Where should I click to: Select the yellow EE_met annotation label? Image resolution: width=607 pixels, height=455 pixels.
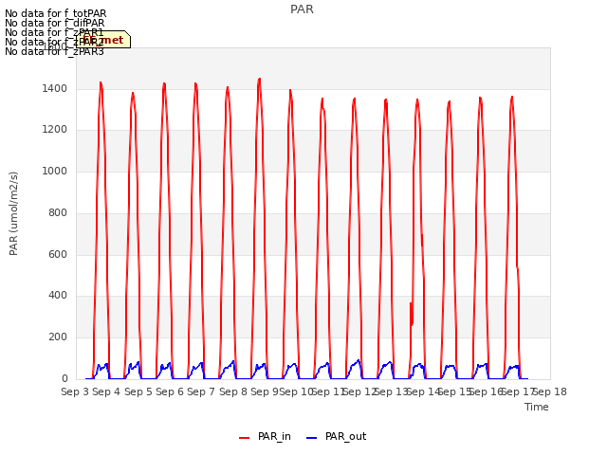[x=103, y=40]
